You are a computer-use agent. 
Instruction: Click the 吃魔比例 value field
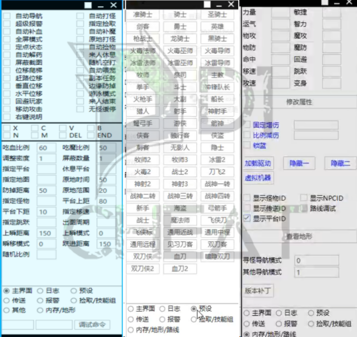click(x=106, y=148)
